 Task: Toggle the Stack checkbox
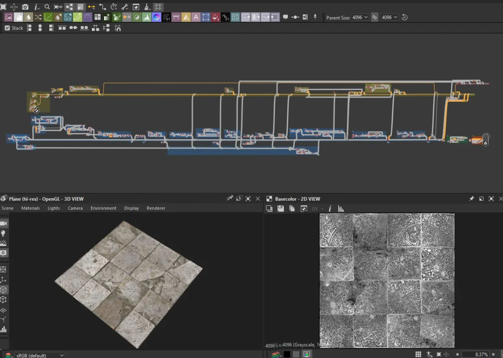pyautogui.click(x=8, y=28)
